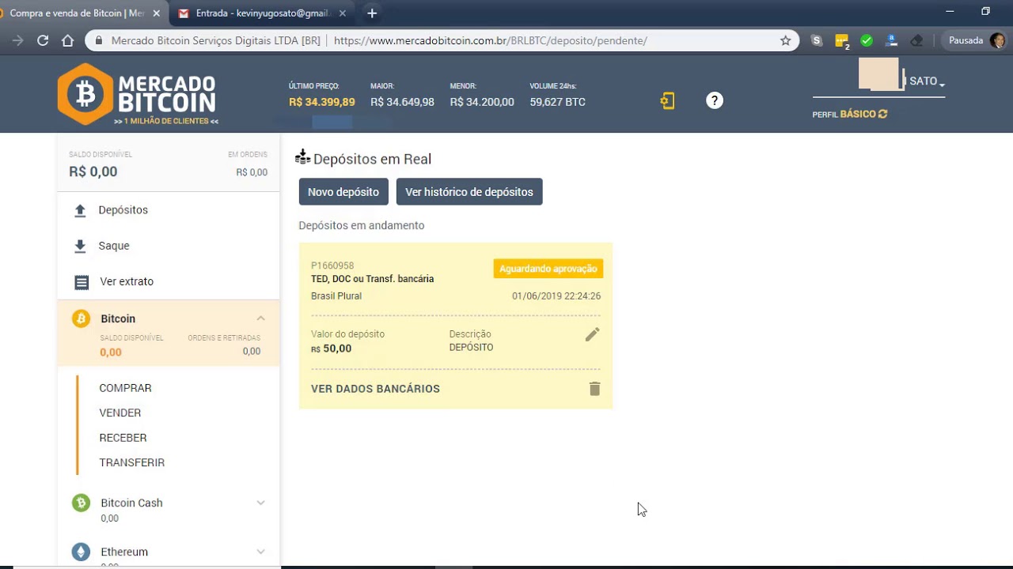Reload the page in browser toolbar
Screen dimensions: 1013x569
pyautogui.click(x=43, y=40)
